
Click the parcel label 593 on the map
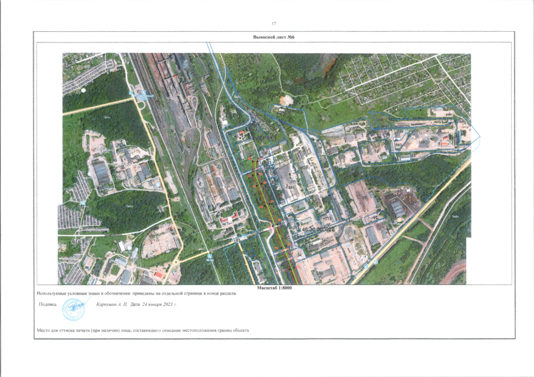pyautogui.click(x=398, y=144)
